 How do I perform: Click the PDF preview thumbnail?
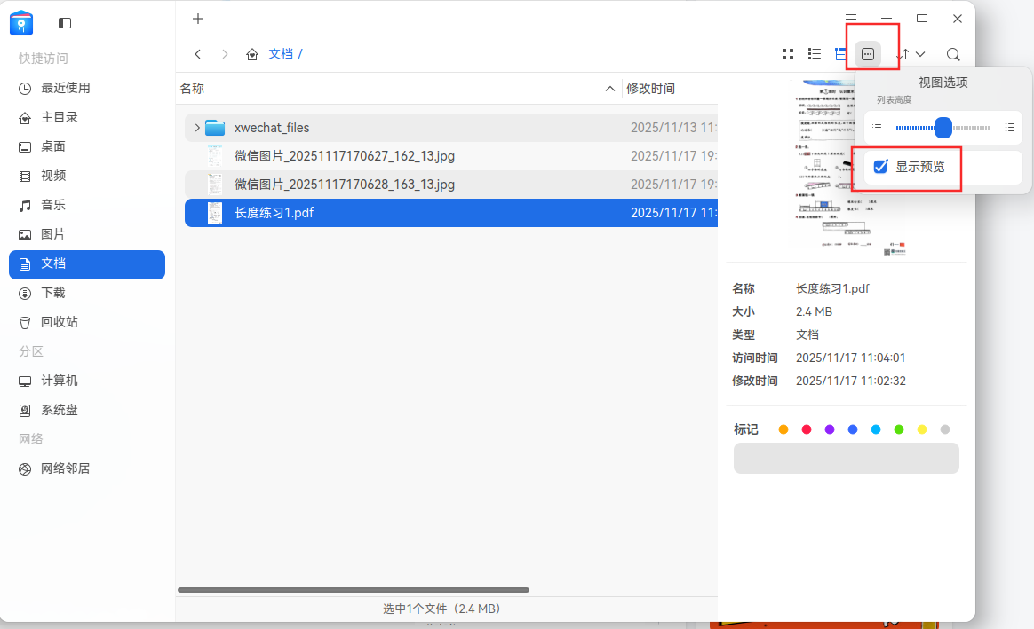click(848, 168)
